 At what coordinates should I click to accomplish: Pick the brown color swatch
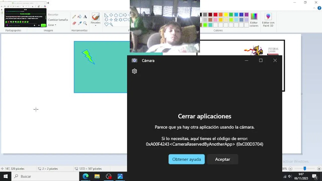210,20
